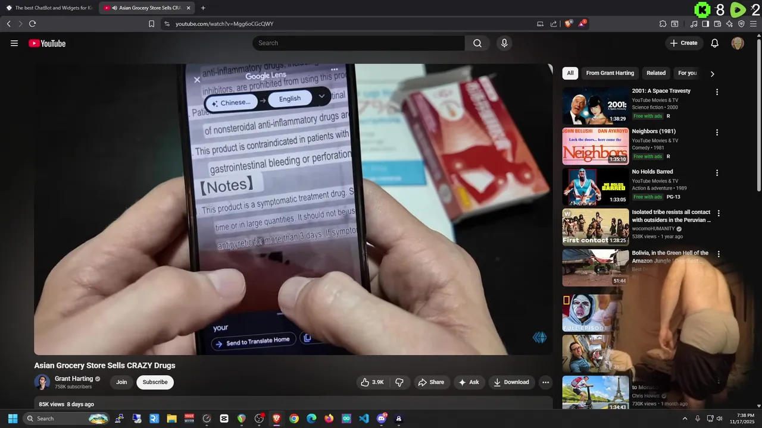Open Grant Harting's channel avatar
The width and height of the screenshot is (762, 428).
[42, 382]
